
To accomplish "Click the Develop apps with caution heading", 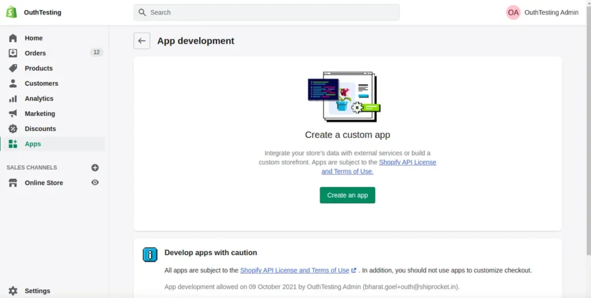I will [211, 252].
